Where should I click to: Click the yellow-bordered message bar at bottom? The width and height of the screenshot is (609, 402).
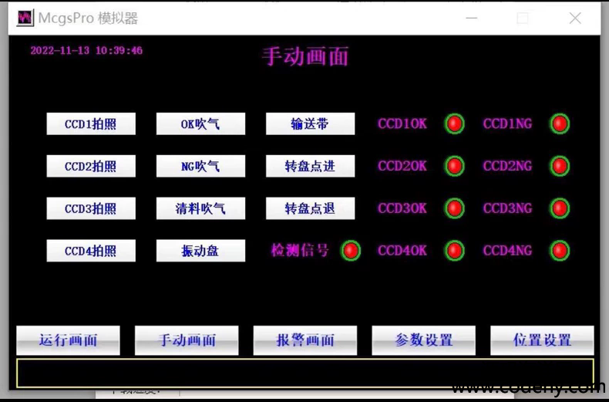point(304,373)
